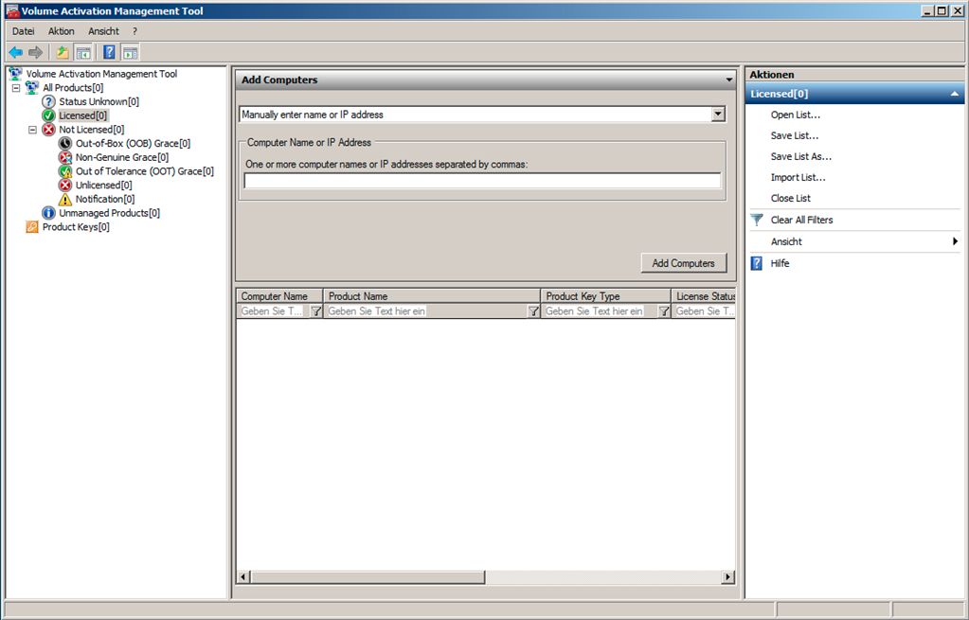Click the Out-of-Box Grace clock icon

(65, 143)
